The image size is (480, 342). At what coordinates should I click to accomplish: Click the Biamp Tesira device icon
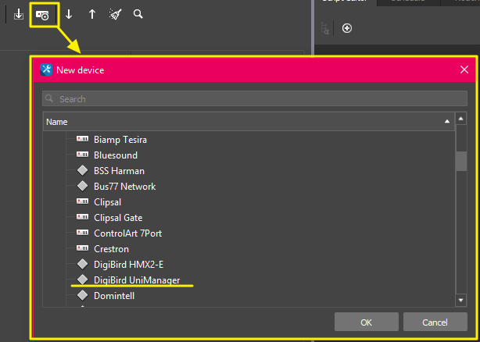(x=82, y=139)
